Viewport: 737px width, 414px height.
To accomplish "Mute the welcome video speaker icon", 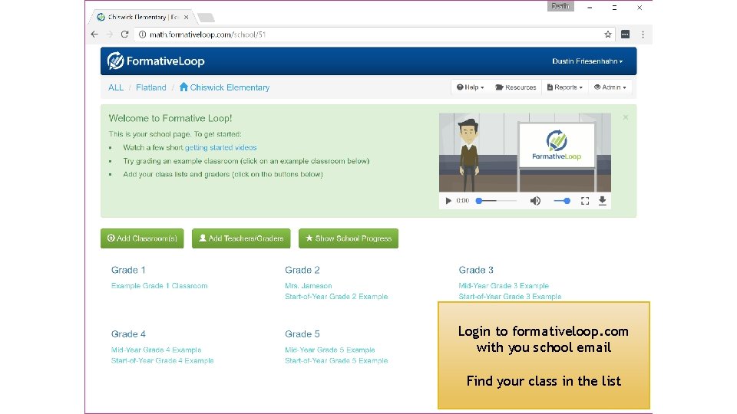I will tap(535, 201).
